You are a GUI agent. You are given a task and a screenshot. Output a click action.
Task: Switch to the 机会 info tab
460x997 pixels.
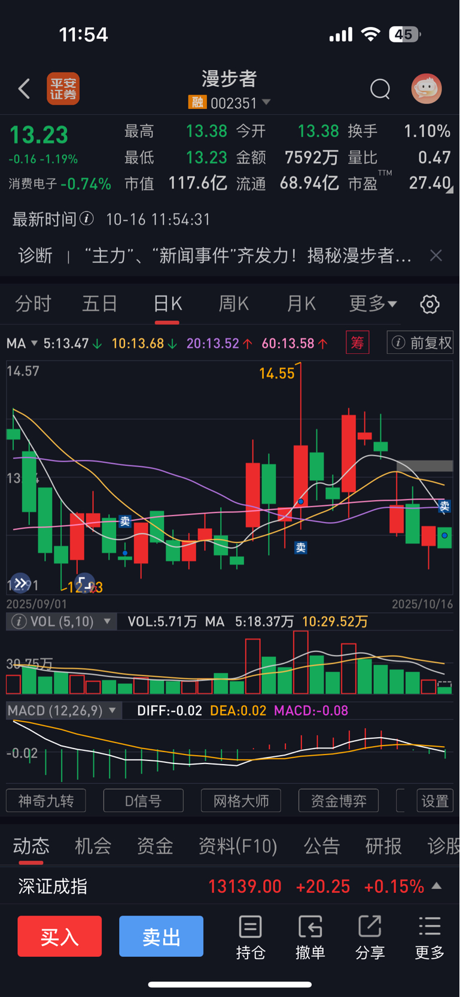pos(93,846)
